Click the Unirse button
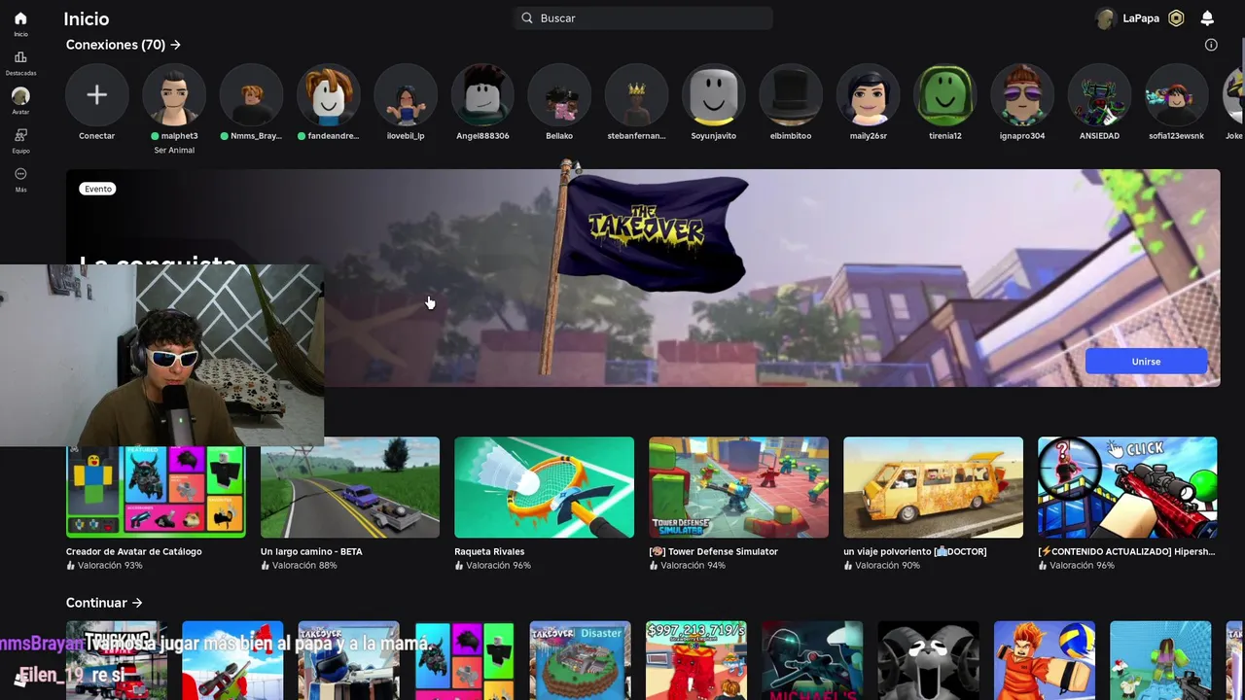 [1146, 362]
